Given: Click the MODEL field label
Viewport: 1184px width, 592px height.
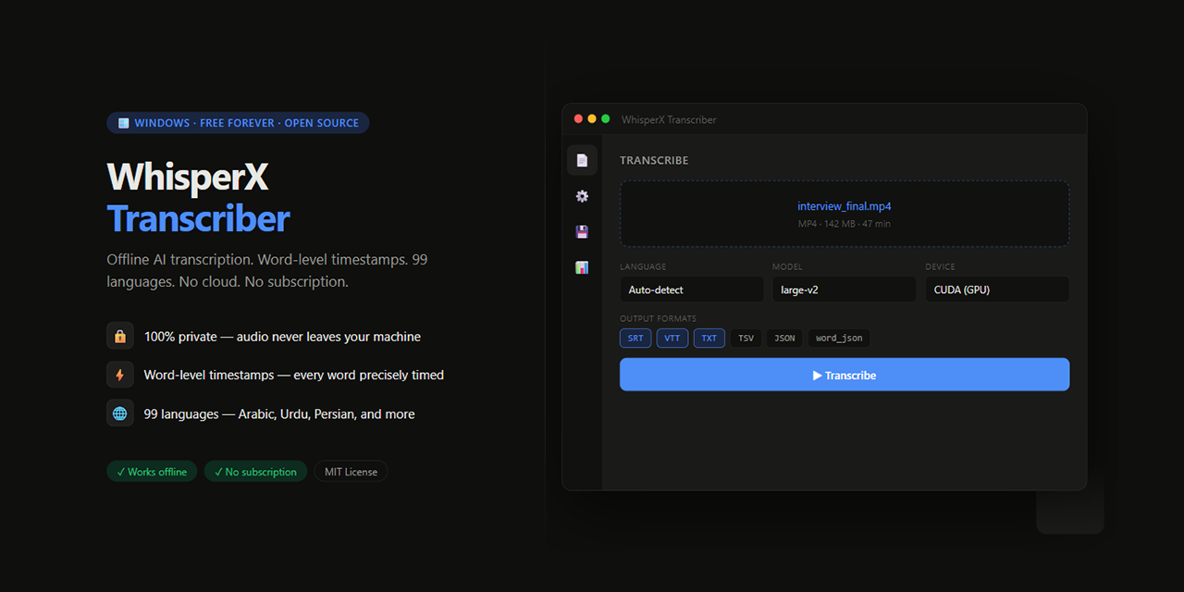Looking at the screenshot, I should [x=787, y=266].
